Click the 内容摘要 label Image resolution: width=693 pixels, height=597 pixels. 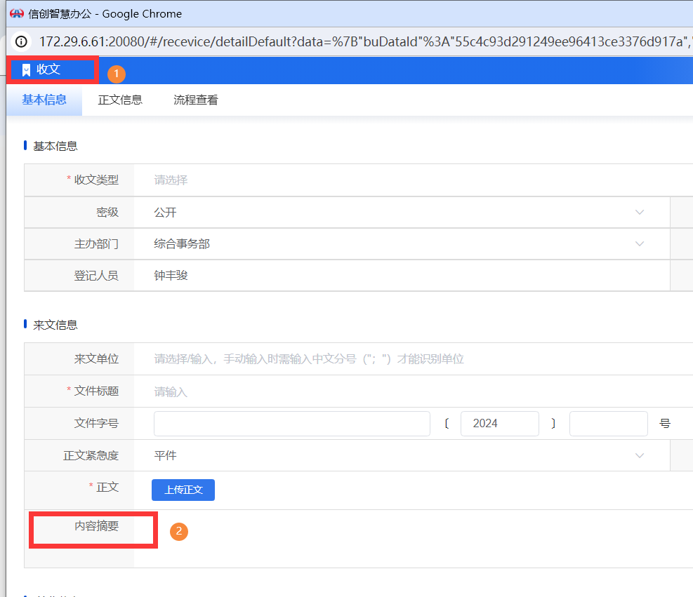pyautogui.click(x=96, y=526)
